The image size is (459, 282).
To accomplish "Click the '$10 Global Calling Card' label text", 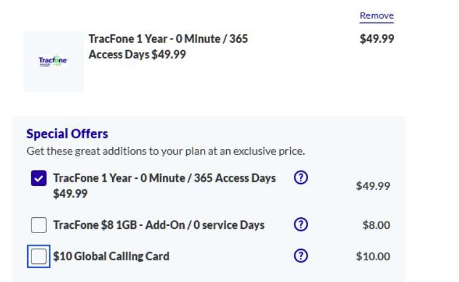I will point(111,257).
